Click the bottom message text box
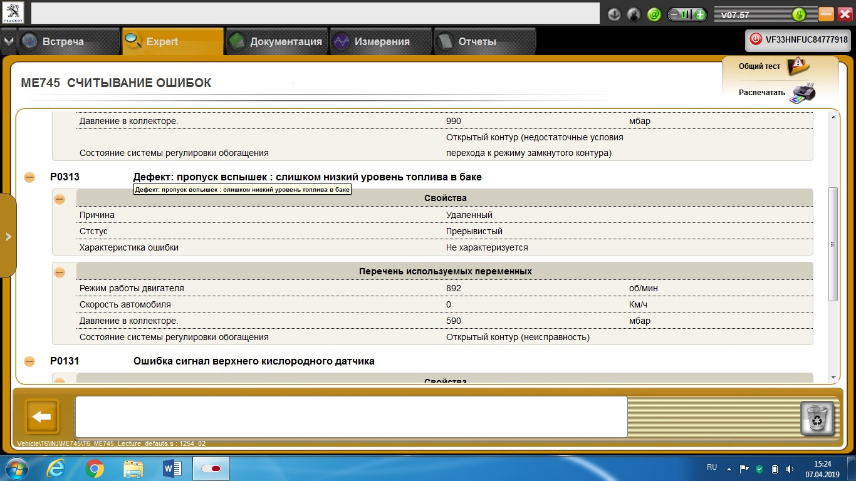856x481 pixels. (x=351, y=416)
